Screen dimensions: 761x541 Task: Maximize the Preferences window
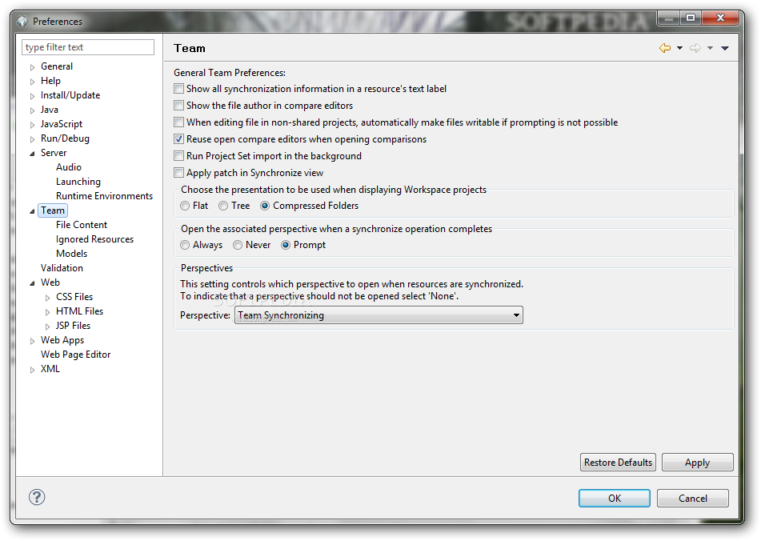point(690,18)
